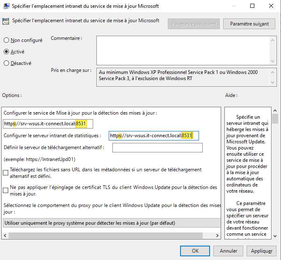Click the 'Aide :' label
This screenshot has width=281, height=260.
click(x=231, y=95)
